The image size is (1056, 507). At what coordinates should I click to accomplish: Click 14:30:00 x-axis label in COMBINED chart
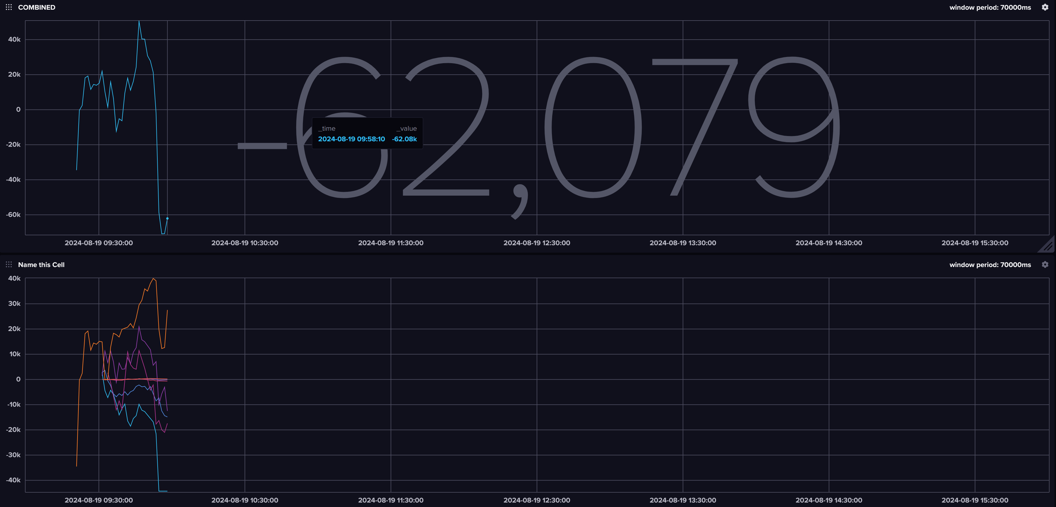[829, 243]
